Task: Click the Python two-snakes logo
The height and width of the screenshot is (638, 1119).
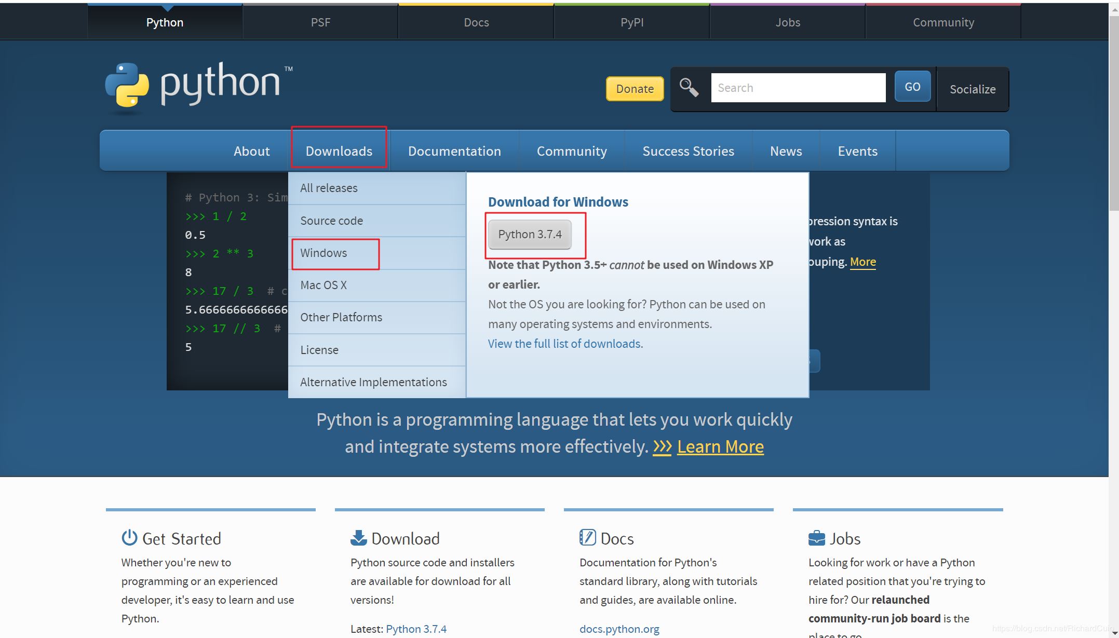Action: pos(126,87)
